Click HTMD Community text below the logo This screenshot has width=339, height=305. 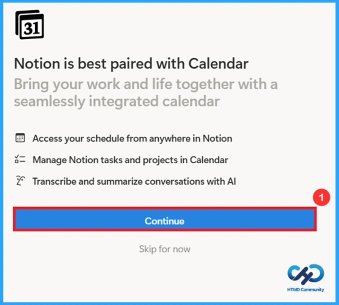[305, 289]
